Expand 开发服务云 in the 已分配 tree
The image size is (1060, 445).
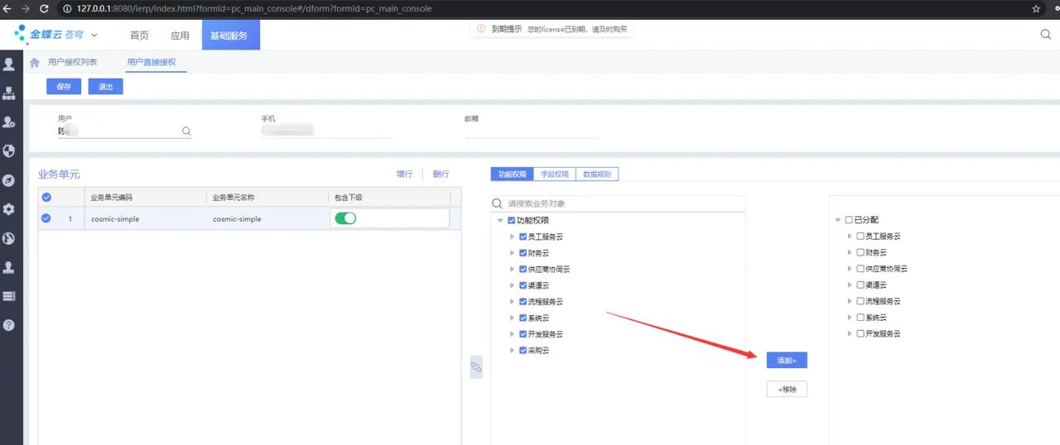[850, 333]
